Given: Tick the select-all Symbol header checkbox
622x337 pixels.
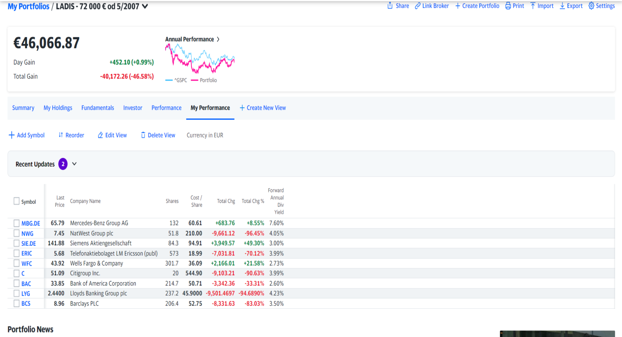Looking at the screenshot, I should point(17,201).
